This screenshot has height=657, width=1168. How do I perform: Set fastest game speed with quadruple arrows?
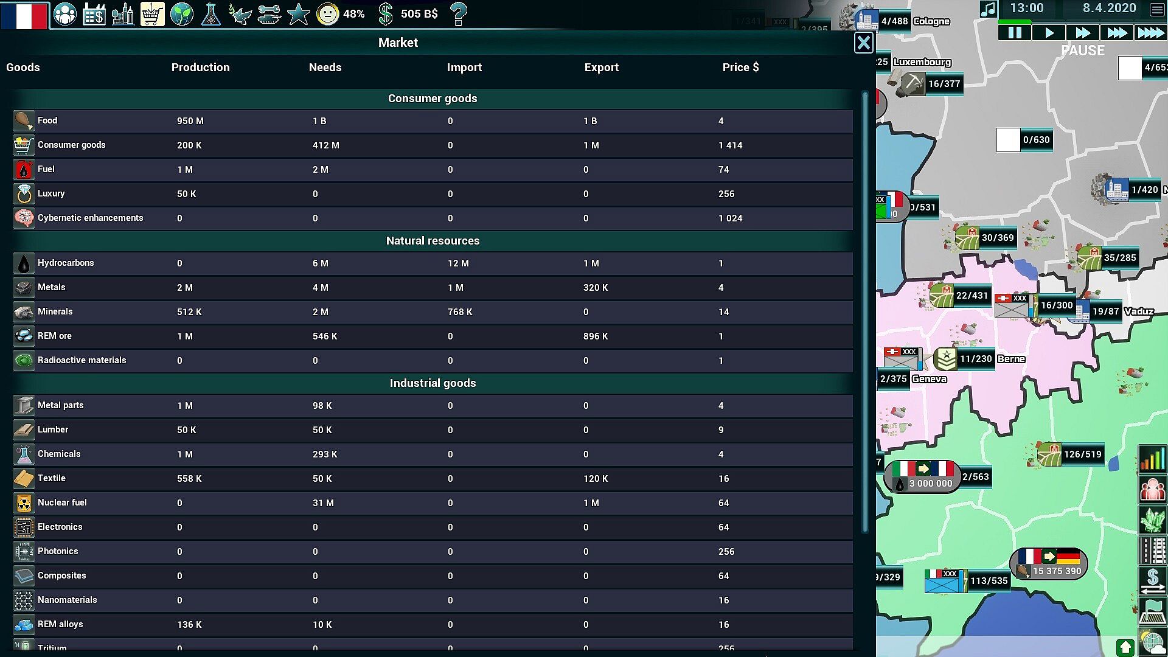1150,33
